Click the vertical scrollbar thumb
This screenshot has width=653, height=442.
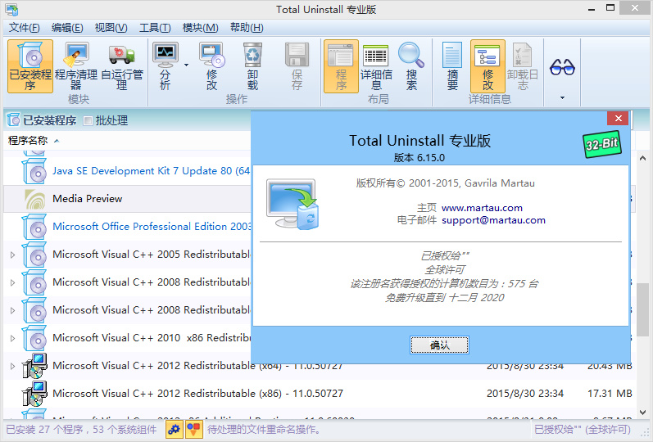(x=643, y=311)
